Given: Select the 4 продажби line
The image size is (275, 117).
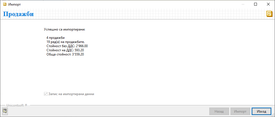Looking at the screenshot, I should coord(56,38).
